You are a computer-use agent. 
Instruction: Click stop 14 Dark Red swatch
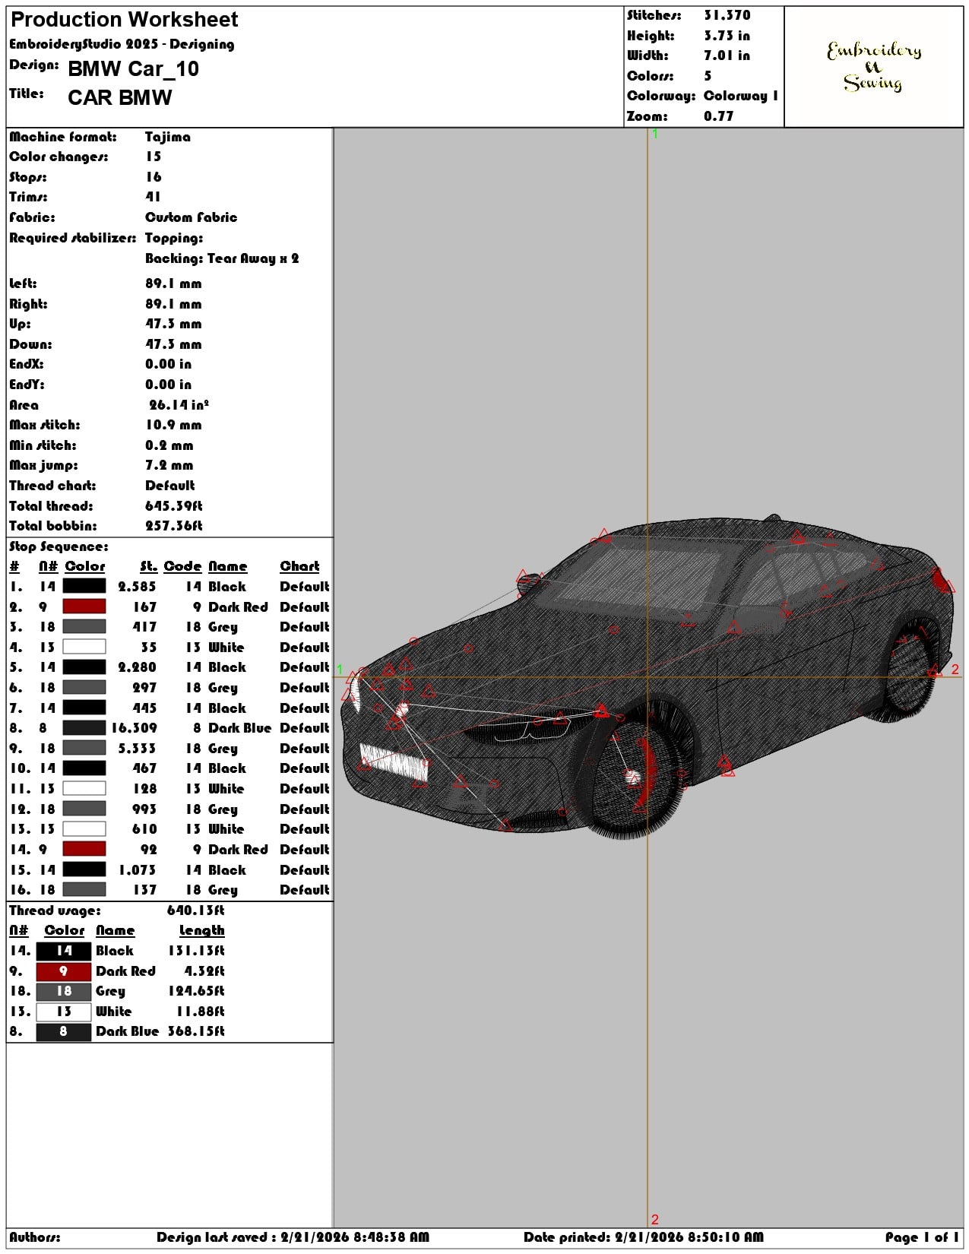(x=84, y=849)
